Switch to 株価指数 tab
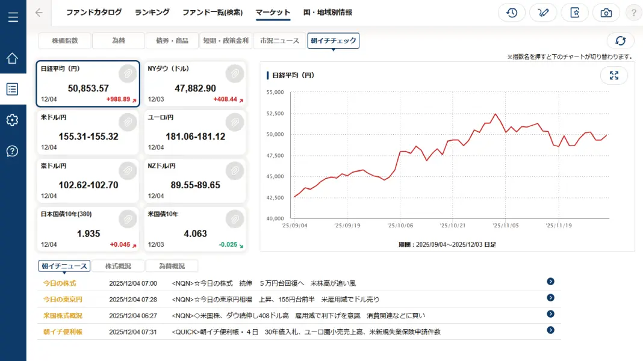Image resolution: width=643 pixels, height=361 pixels. coord(65,40)
